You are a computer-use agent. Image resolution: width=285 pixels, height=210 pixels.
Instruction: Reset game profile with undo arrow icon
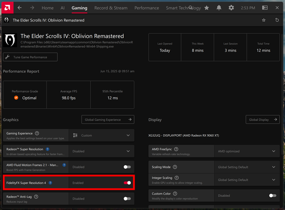click(x=277, y=20)
